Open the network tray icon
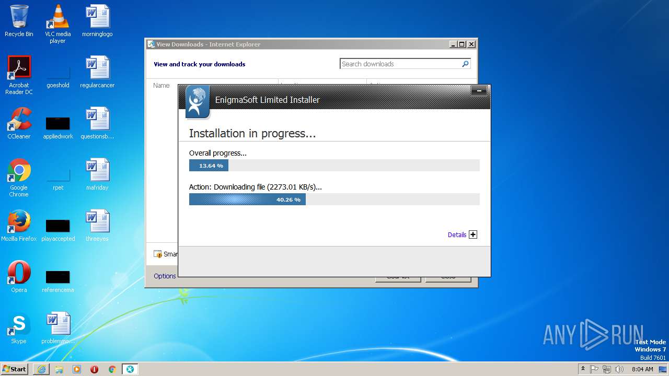The height and width of the screenshot is (376, 669). (607, 369)
